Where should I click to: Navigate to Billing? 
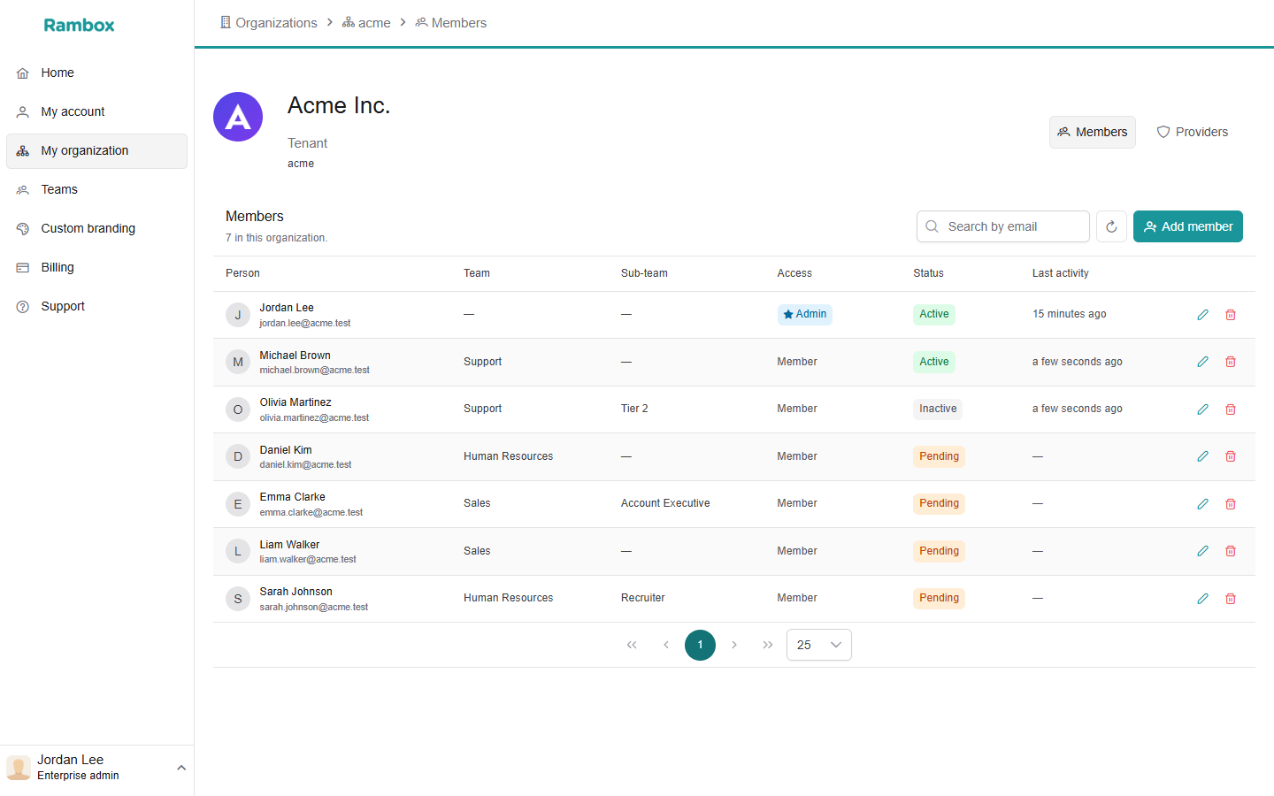pos(96,267)
